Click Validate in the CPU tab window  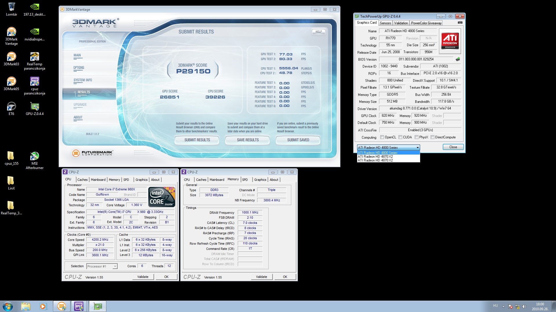143,277
